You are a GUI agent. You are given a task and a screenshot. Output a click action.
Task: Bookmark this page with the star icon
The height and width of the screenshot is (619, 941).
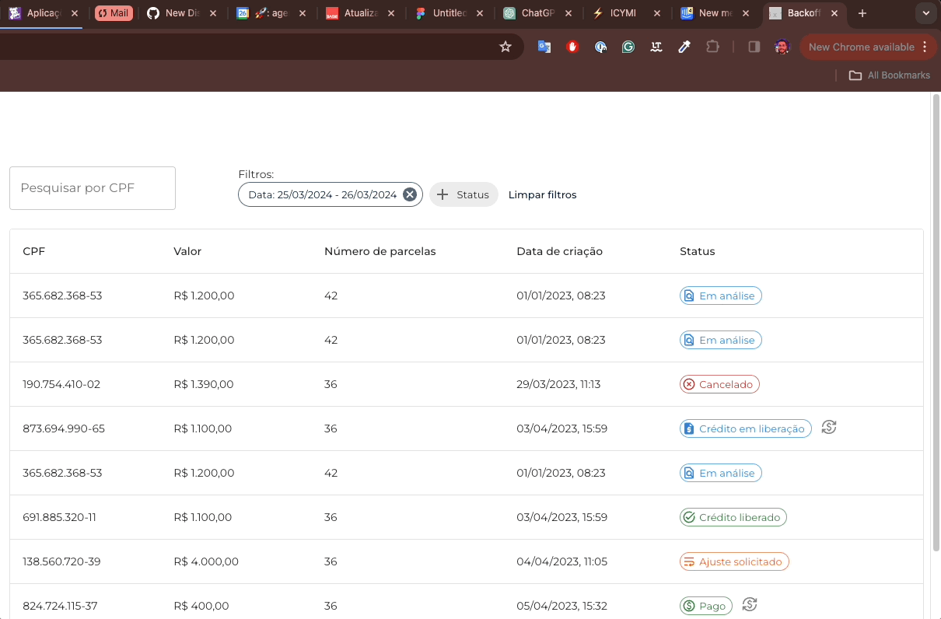(x=505, y=47)
